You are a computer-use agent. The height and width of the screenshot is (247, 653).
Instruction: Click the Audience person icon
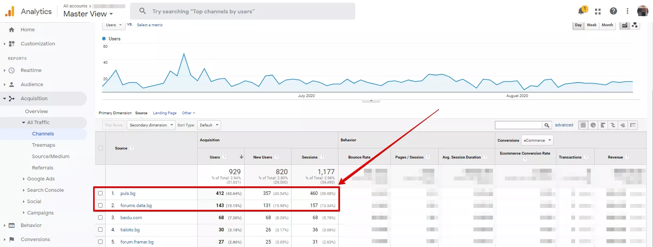coord(12,85)
